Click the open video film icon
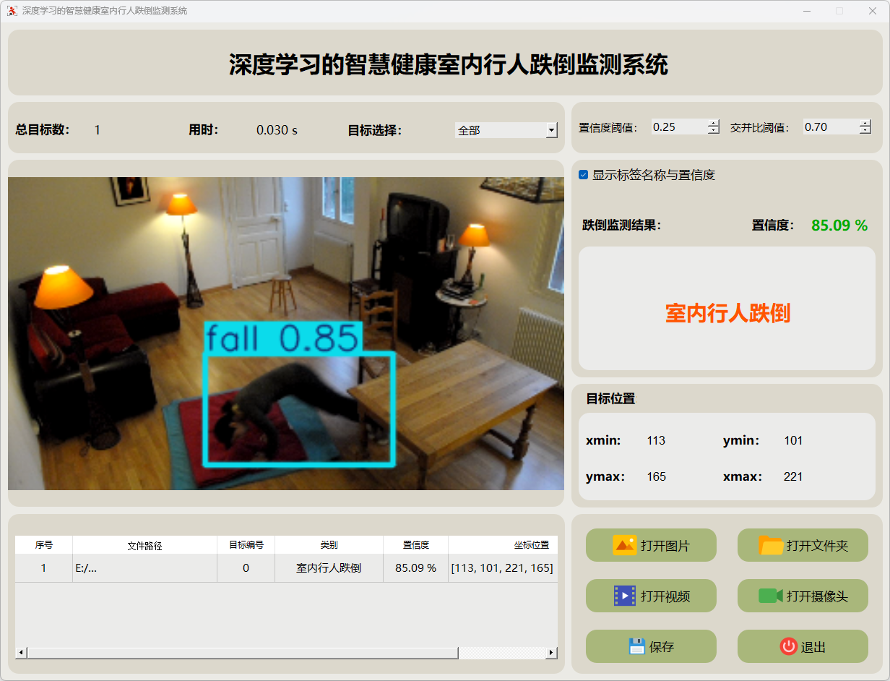This screenshot has height=681, width=890. 624,596
